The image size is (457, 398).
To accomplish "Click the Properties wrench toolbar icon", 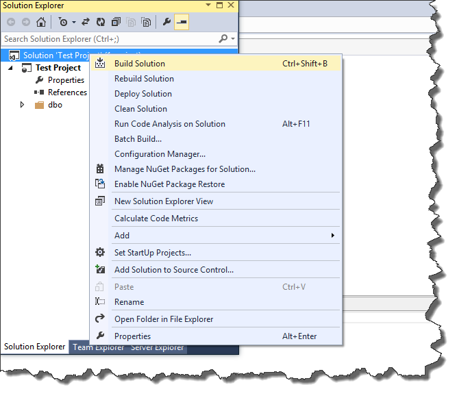I will click(166, 22).
